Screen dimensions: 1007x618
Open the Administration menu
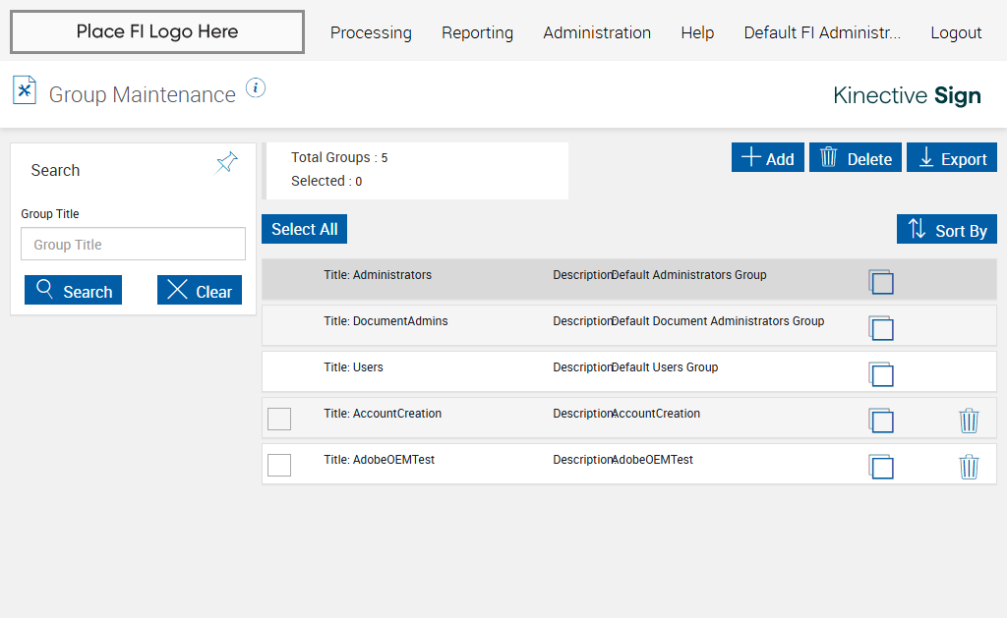pos(597,32)
